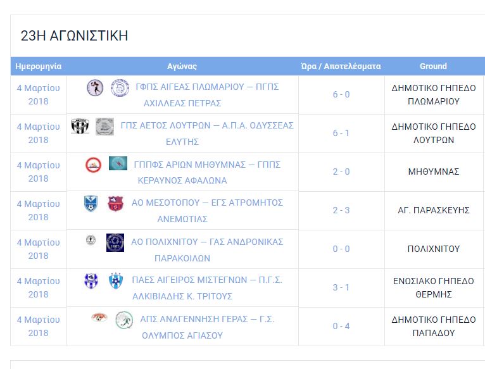This screenshot has height=369, width=485.
Task: Click the Κεραυνός Αφάλωνα teal logo
Action: click(118, 163)
